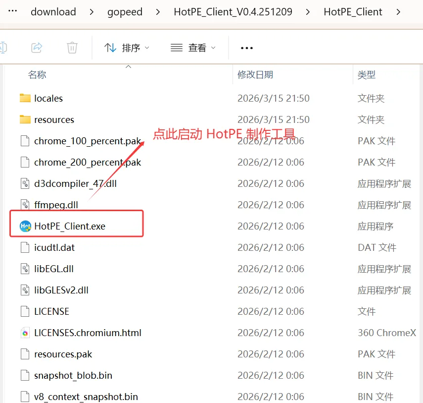Select the LICENSE file icon
The image size is (423, 403).
click(25, 311)
